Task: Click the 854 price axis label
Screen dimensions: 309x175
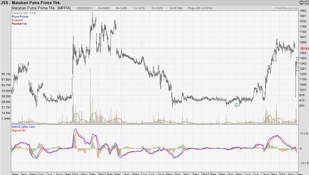Action: (302, 106)
